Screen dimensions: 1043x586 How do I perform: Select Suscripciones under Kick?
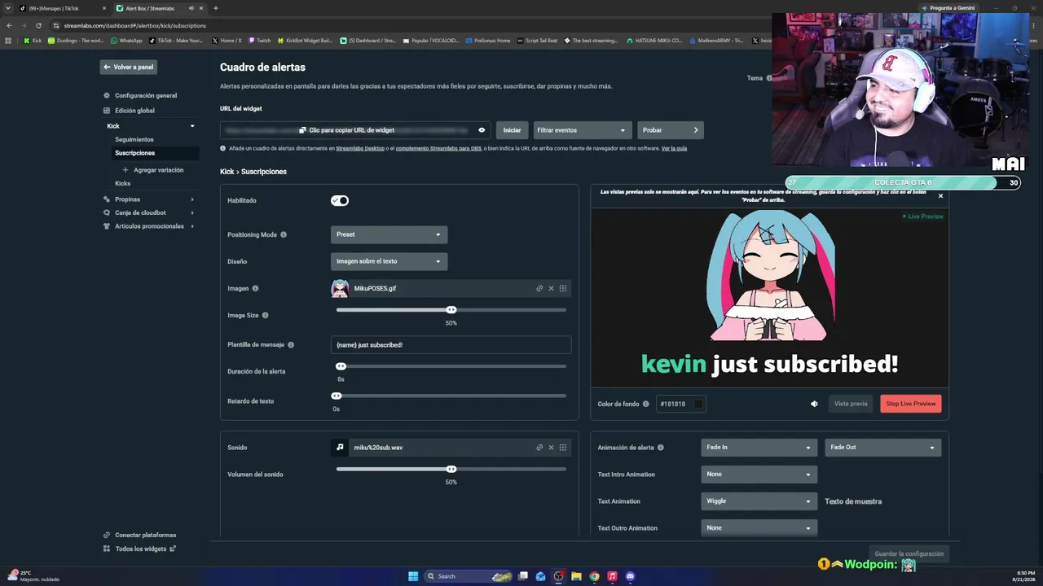coord(134,153)
